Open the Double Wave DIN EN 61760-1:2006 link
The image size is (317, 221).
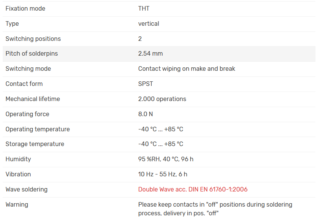pos(193,189)
